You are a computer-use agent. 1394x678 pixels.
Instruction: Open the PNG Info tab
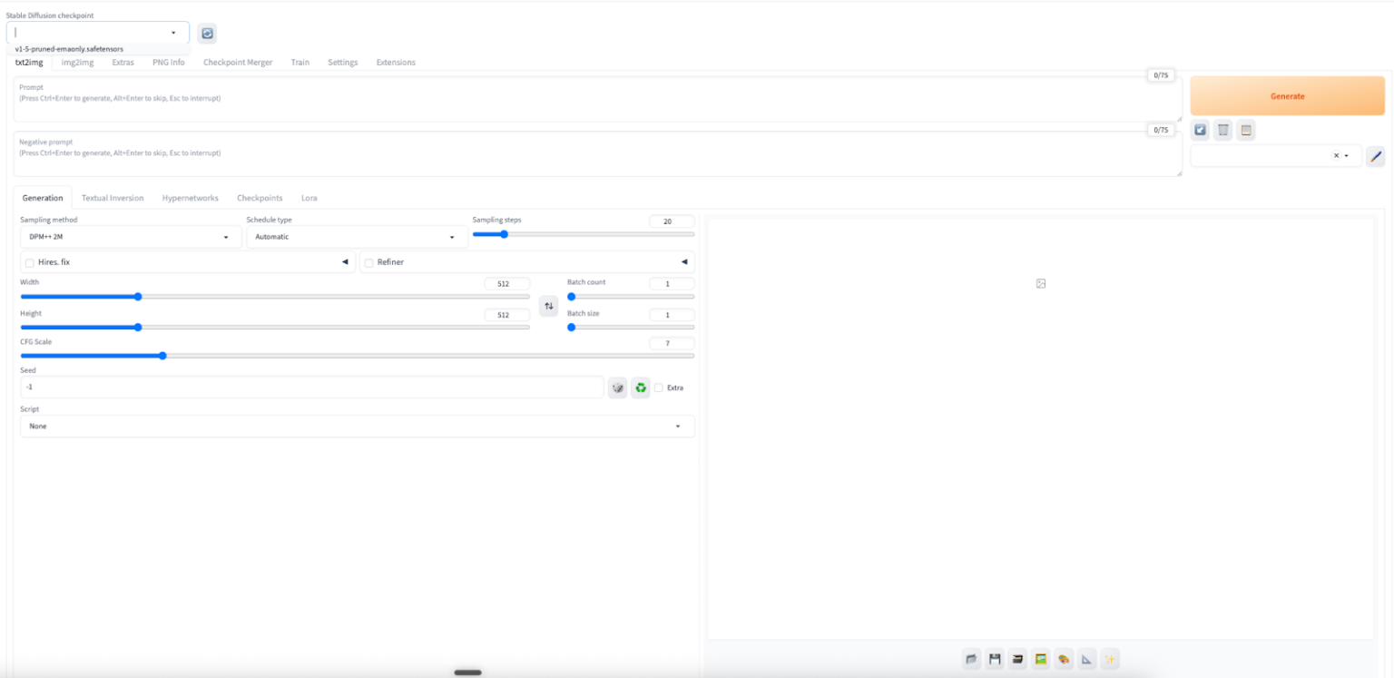pos(168,63)
